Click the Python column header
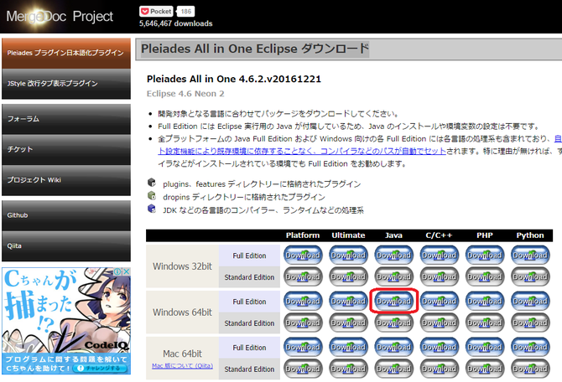562x382 pixels. pyautogui.click(x=530, y=235)
